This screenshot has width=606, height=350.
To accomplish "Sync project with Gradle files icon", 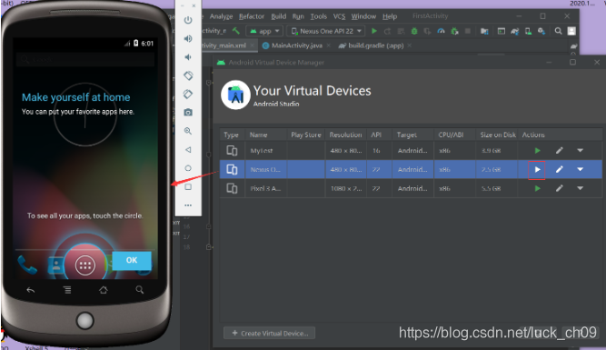I will [515, 31].
